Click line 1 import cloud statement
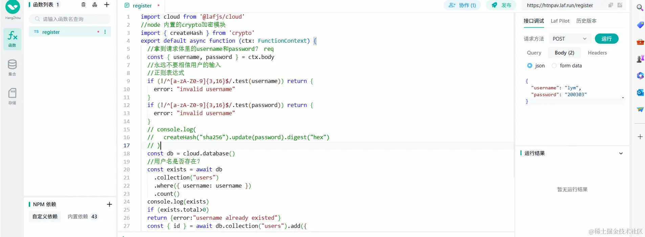 [x=193, y=17]
